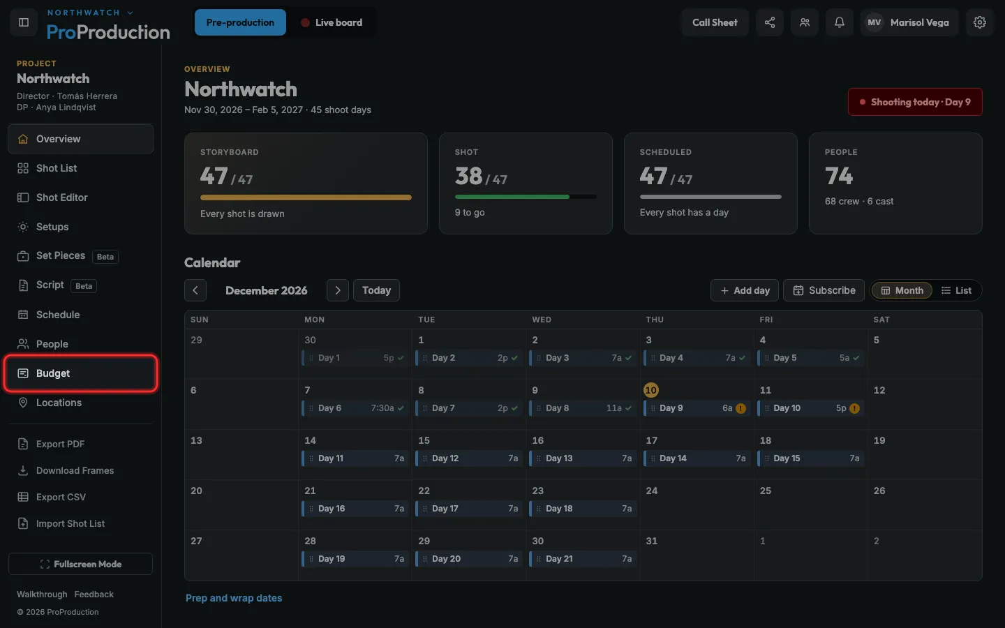The image size is (1005, 628).
Task: Expand the NORTHWATCH project dropdown
Action: [90, 13]
